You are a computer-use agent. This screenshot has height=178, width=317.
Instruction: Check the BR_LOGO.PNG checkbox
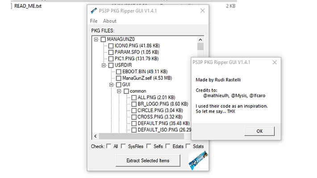pyautogui.click(x=134, y=104)
